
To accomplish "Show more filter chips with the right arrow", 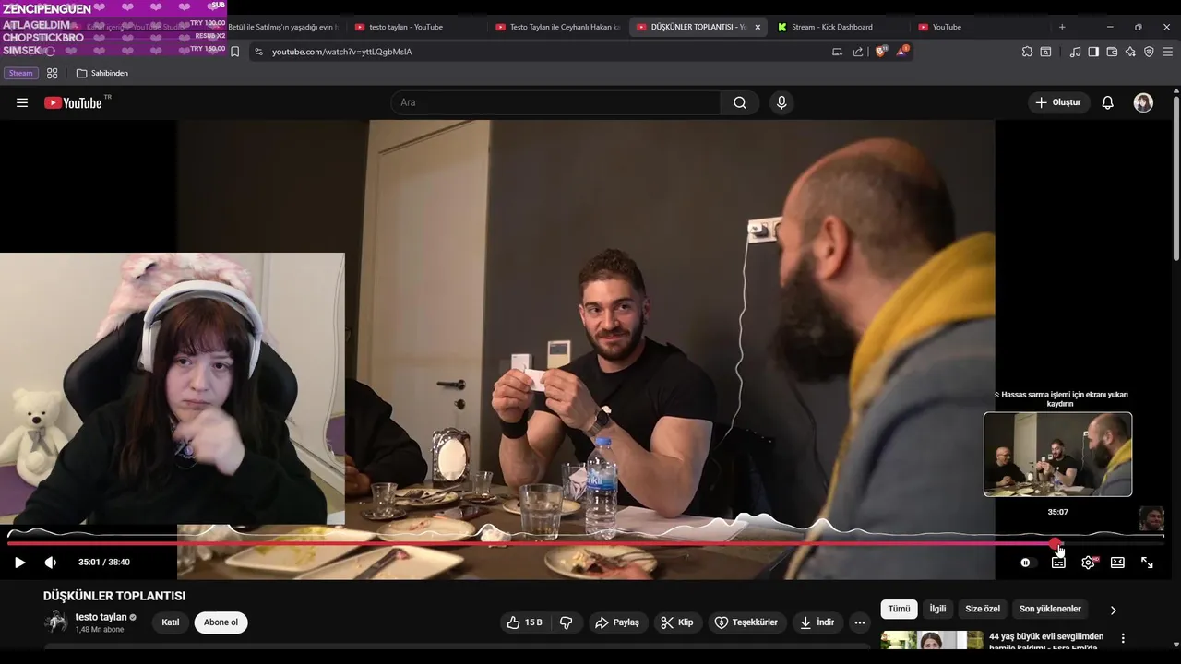I will pos(1113,610).
